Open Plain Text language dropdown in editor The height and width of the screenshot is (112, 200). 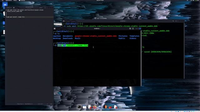[x=20, y=104]
